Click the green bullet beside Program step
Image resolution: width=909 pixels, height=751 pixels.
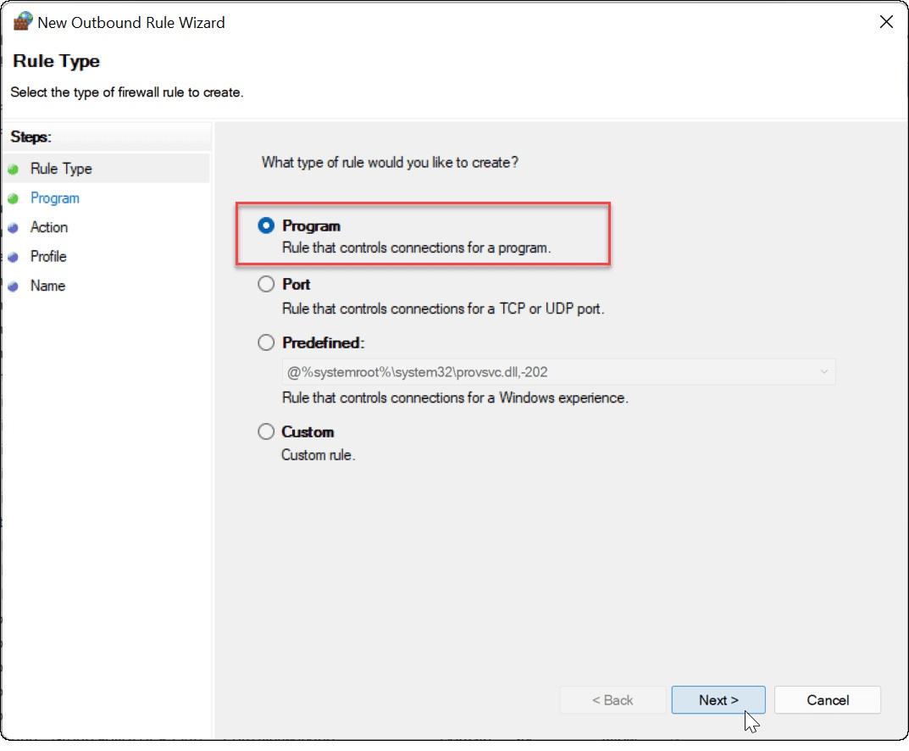[13, 198]
